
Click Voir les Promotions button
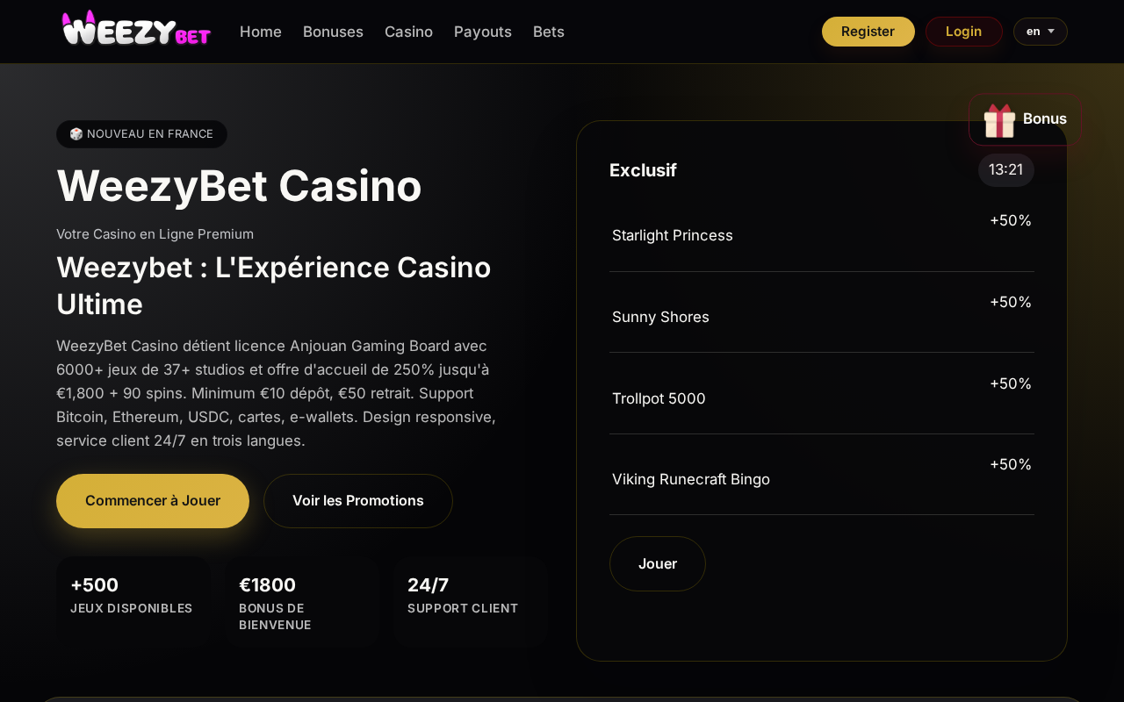tap(358, 501)
